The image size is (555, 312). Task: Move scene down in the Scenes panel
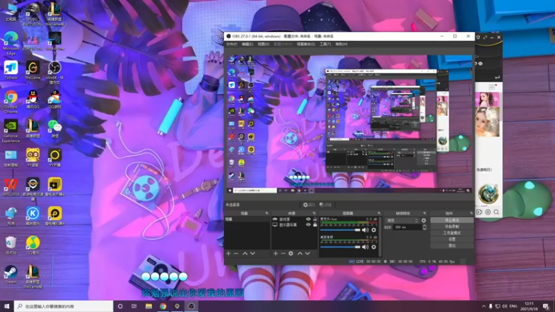click(253, 253)
